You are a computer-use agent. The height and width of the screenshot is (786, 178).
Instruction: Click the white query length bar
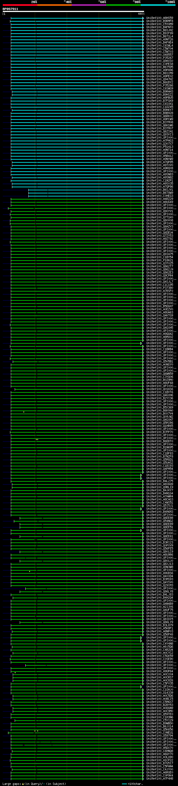click(x=73, y=11)
